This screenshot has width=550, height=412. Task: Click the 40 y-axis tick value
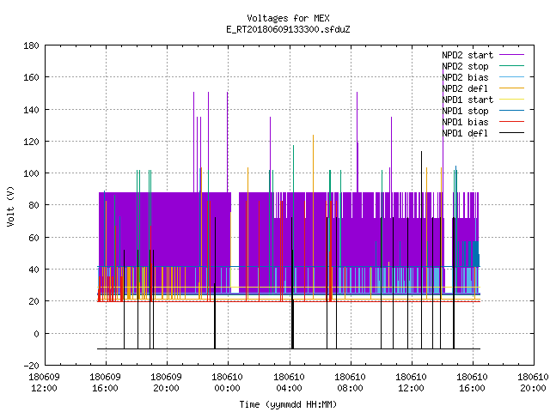click(x=34, y=269)
